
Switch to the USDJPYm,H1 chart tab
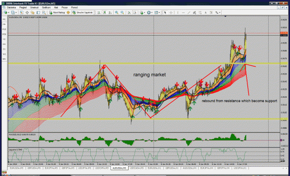[x=240, y=168]
